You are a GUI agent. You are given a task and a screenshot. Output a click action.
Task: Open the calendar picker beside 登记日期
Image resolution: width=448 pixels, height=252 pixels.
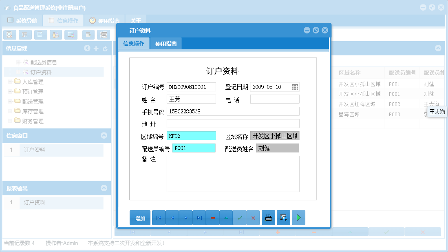pos(295,86)
